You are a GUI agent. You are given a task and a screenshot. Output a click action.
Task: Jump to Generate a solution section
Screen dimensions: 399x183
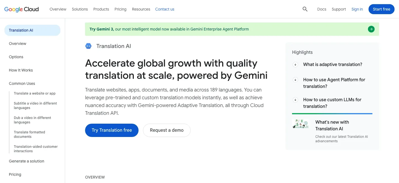tap(27, 161)
